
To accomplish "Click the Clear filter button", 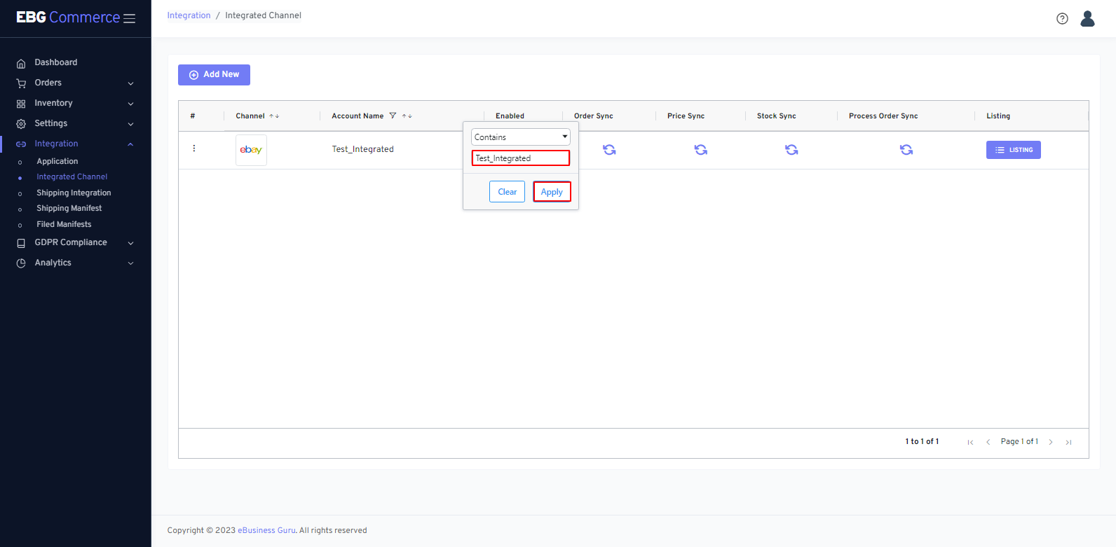I will coord(507,192).
